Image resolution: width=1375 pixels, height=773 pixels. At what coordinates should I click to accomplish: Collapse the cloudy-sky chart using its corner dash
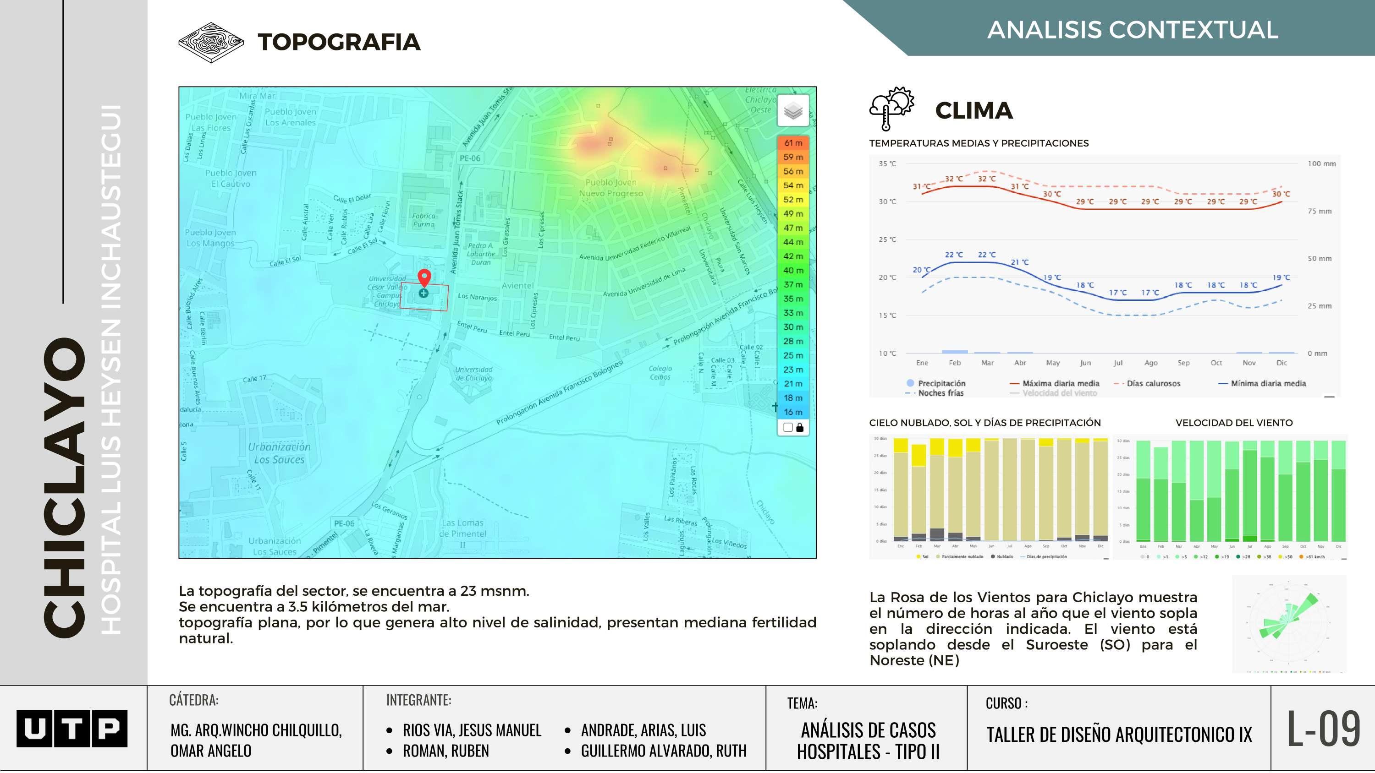coord(1106,559)
